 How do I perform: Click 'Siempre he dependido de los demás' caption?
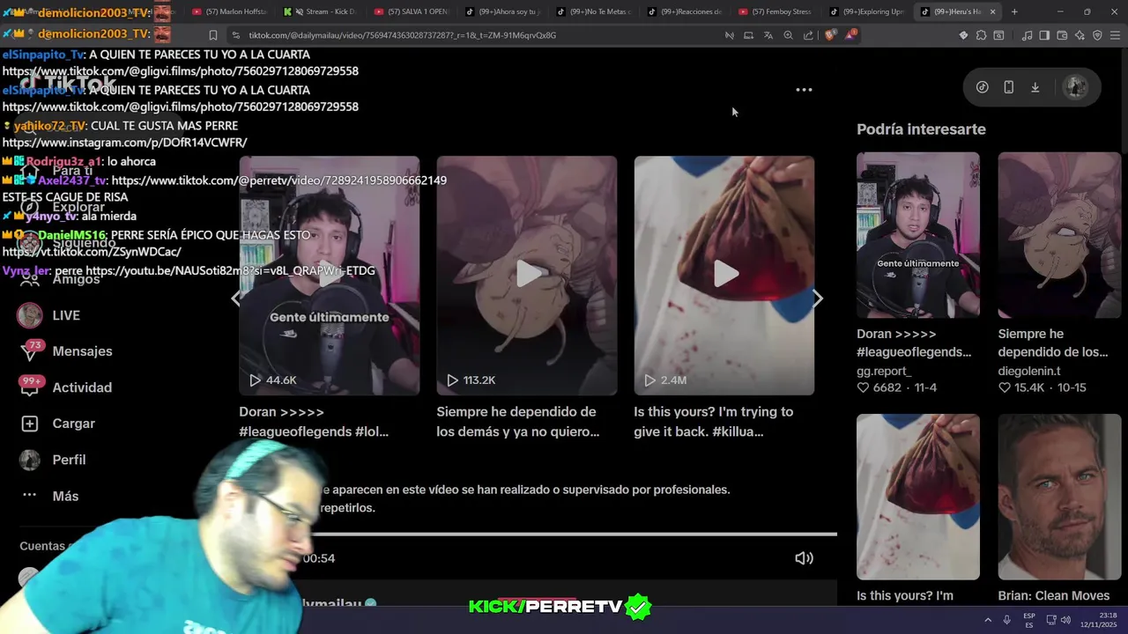coord(517,422)
